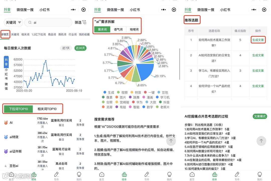Image resolution: width=271 pixels, height=181 pixels.
Task: Click the rank 2 medal beside ai特效
Action: [6, 137]
